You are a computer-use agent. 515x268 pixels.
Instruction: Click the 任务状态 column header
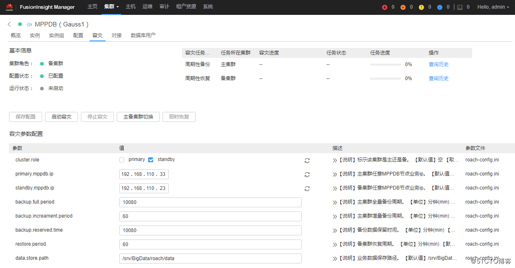pyautogui.click(x=336, y=53)
